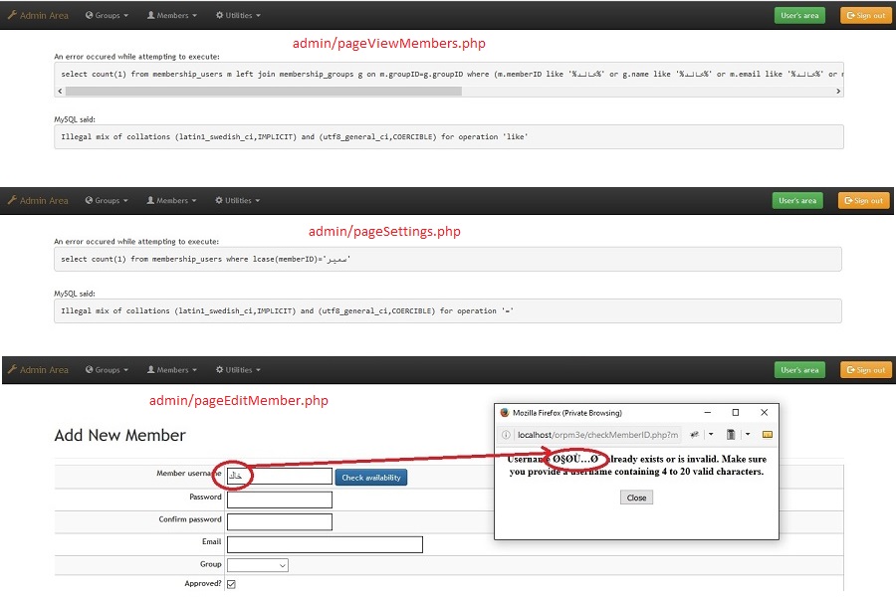Open the Members menu on the pageViewMembers navbar
This screenshot has width=896, height=599.
[x=172, y=15]
